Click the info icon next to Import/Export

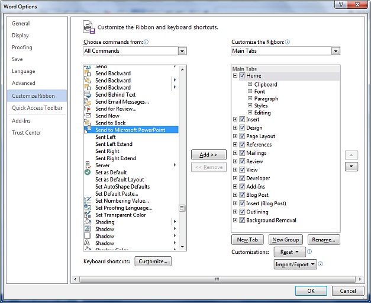(320, 264)
